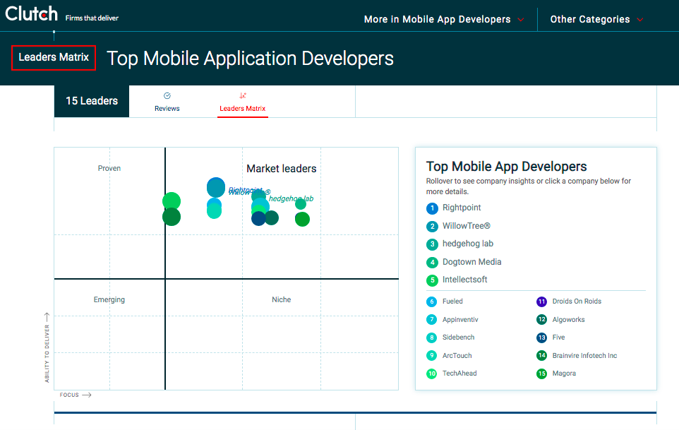This screenshot has width=679, height=430.
Task: Click the 'Top Mobile Application Developers' page heading
Action: tap(251, 59)
